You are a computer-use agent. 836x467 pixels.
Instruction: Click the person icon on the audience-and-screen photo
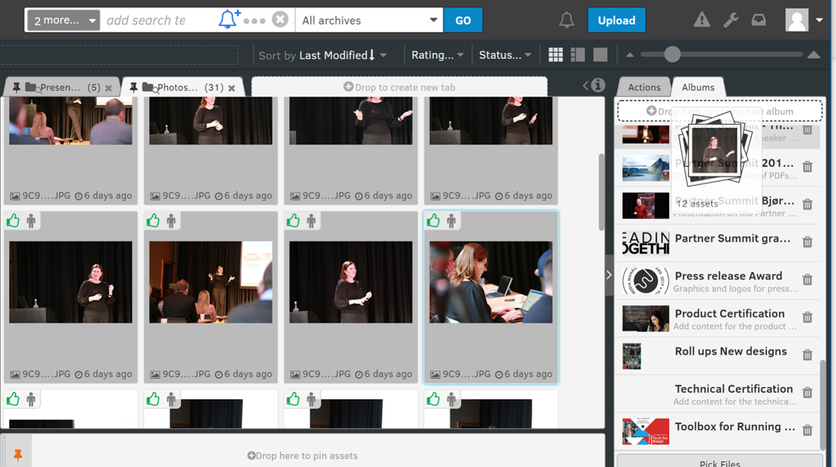tap(171, 221)
